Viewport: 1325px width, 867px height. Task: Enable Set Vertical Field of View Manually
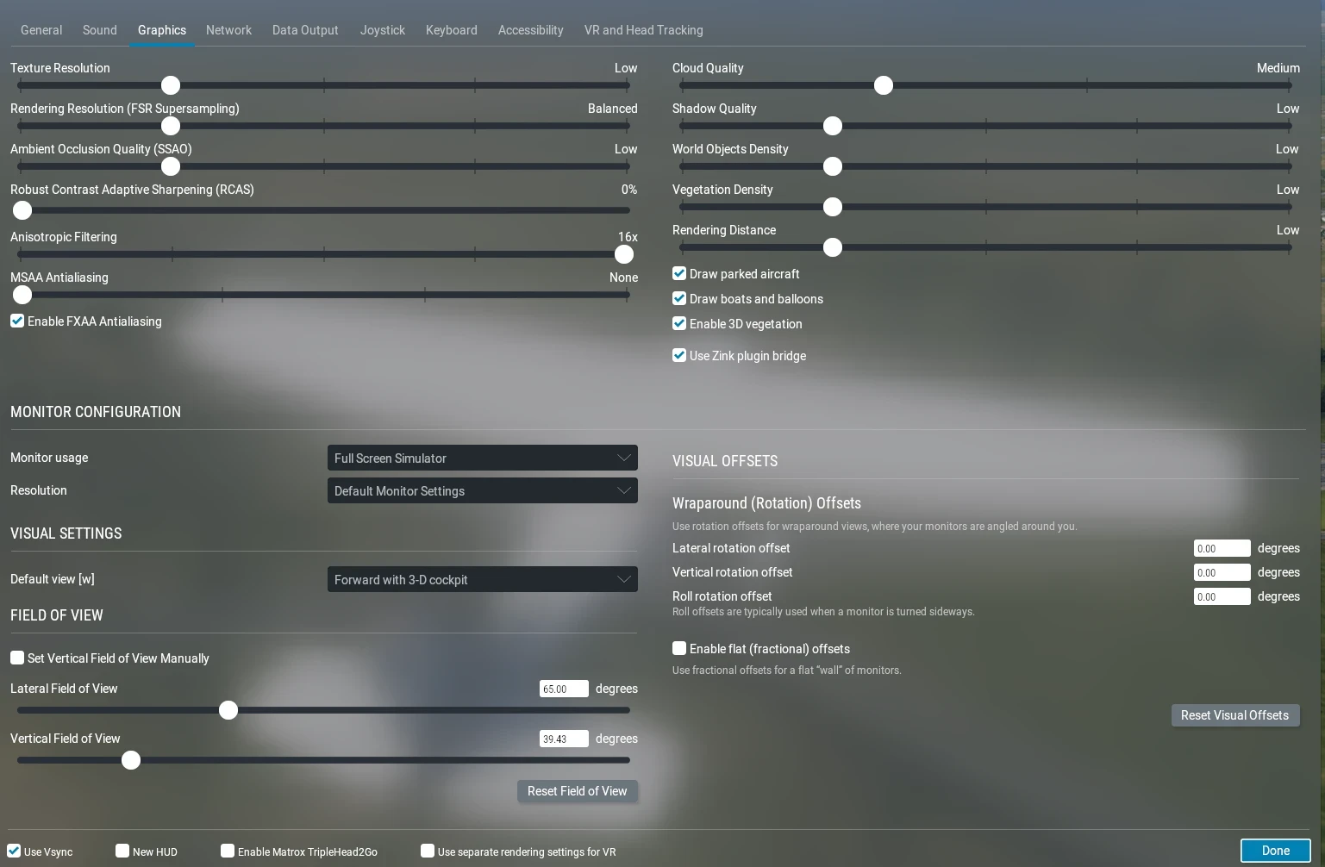coord(17,658)
